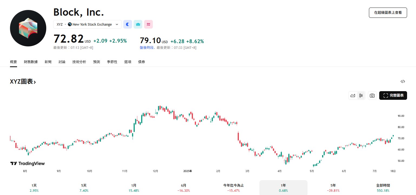Click the 完整圖表 fullscreen button
Viewport: 416px width, 195px height.
[x=393, y=95]
